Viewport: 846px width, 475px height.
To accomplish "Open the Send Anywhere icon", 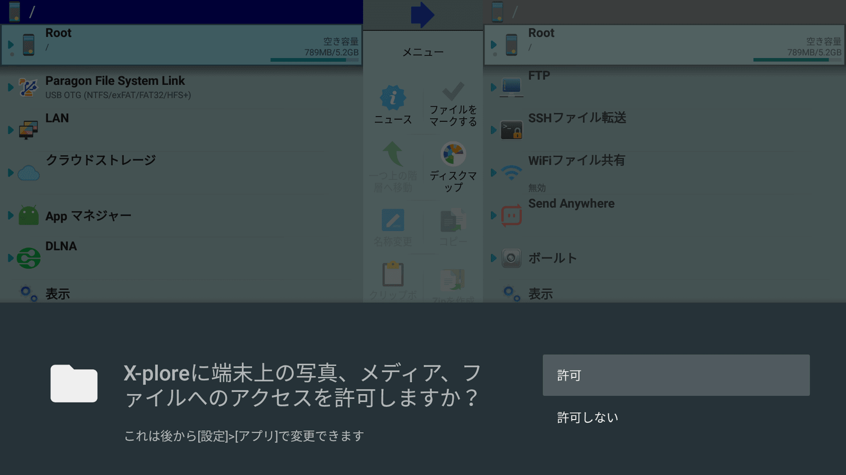I will pyautogui.click(x=511, y=215).
